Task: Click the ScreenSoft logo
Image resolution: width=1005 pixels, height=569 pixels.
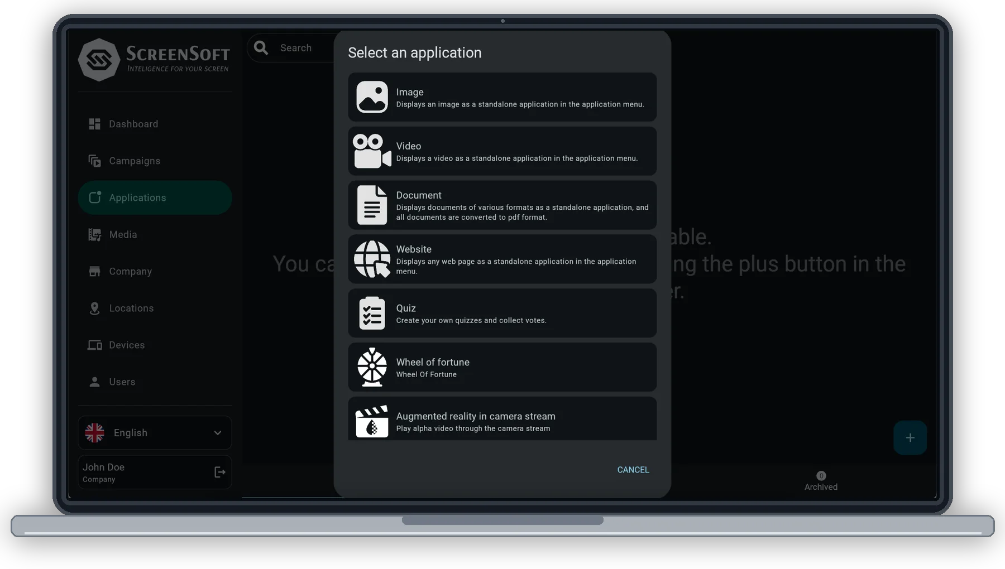Action: [155, 60]
